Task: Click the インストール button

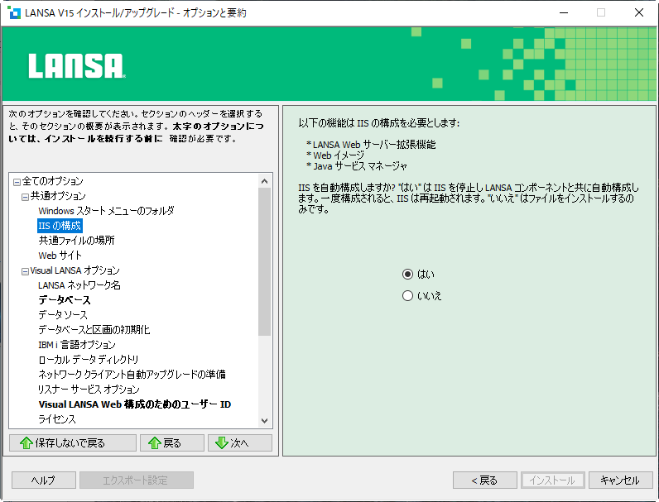Action: point(553,480)
